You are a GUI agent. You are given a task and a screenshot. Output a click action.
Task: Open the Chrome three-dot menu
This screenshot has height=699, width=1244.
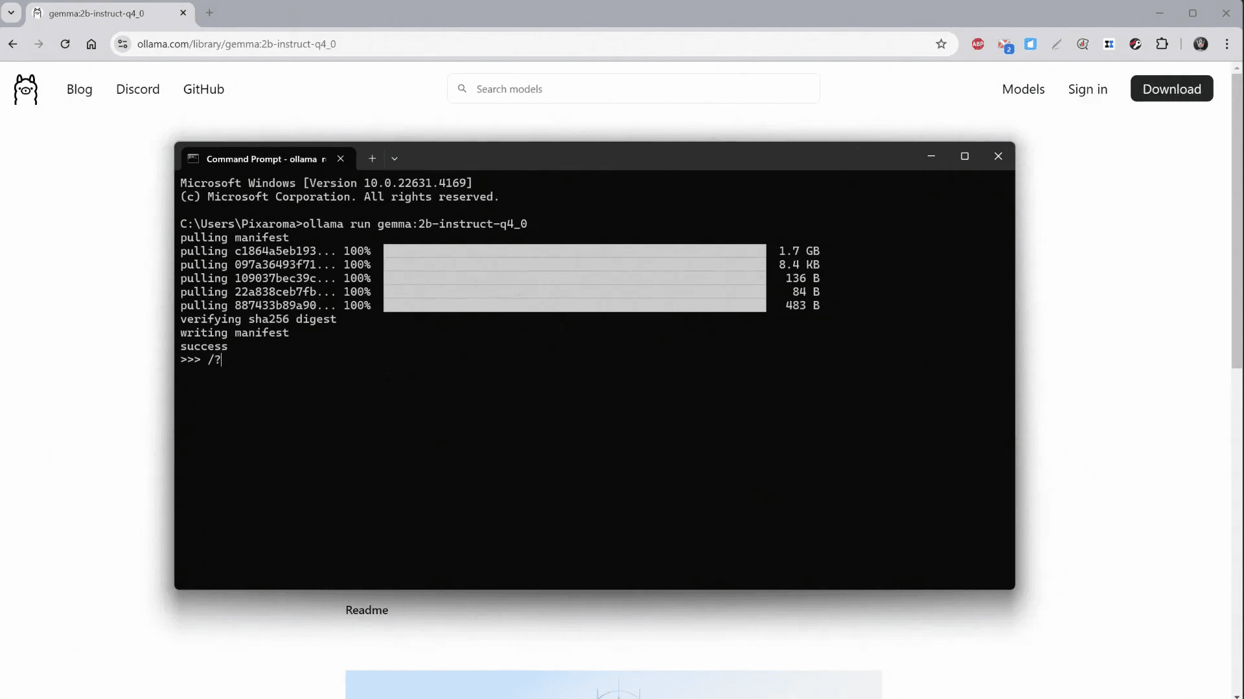click(1227, 44)
